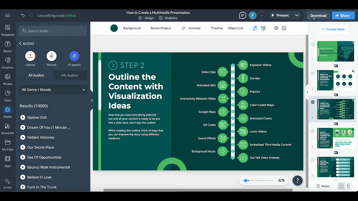This screenshot has height=201, width=358.
Task: Open the Present options dropdown arrow
Action: pyautogui.click(x=297, y=15)
